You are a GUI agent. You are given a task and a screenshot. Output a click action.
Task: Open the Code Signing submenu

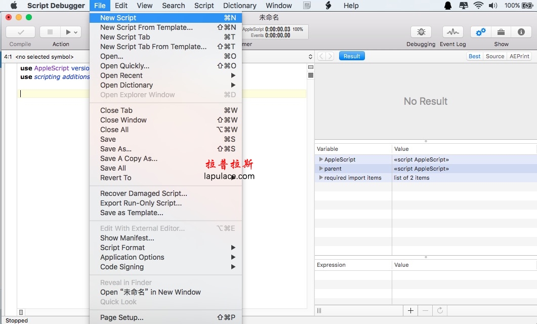(166, 267)
